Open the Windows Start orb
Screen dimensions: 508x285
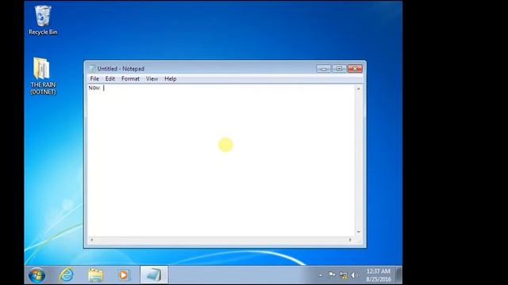click(37, 275)
